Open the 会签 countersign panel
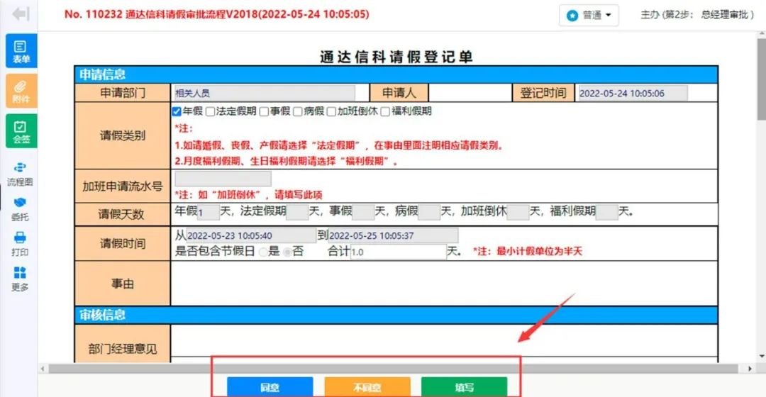Image resolution: width=766 pixels, height=397 pixels. click(21, 131)
